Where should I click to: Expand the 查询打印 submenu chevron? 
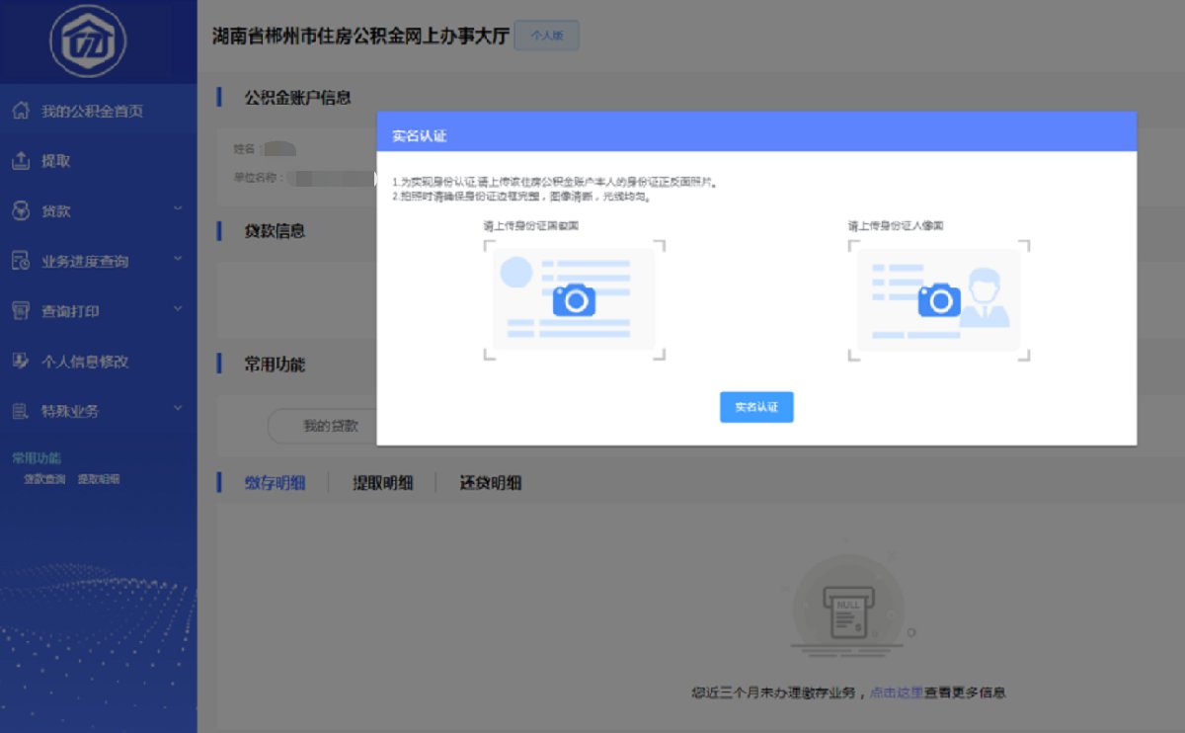pos(178,309)
